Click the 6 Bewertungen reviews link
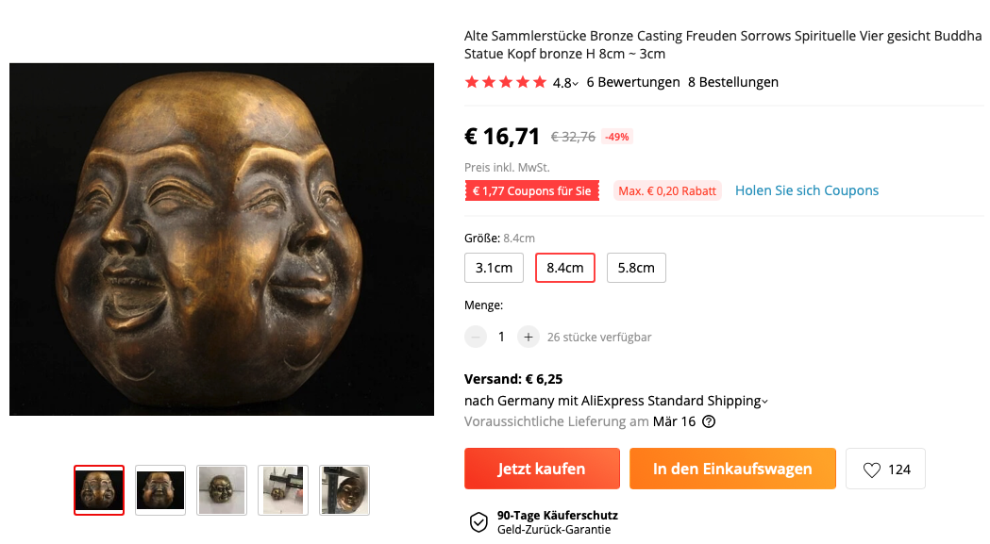 633,82
